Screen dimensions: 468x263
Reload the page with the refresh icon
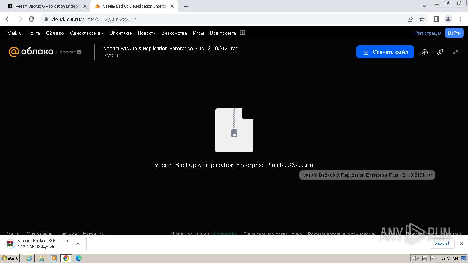[31, 19]
